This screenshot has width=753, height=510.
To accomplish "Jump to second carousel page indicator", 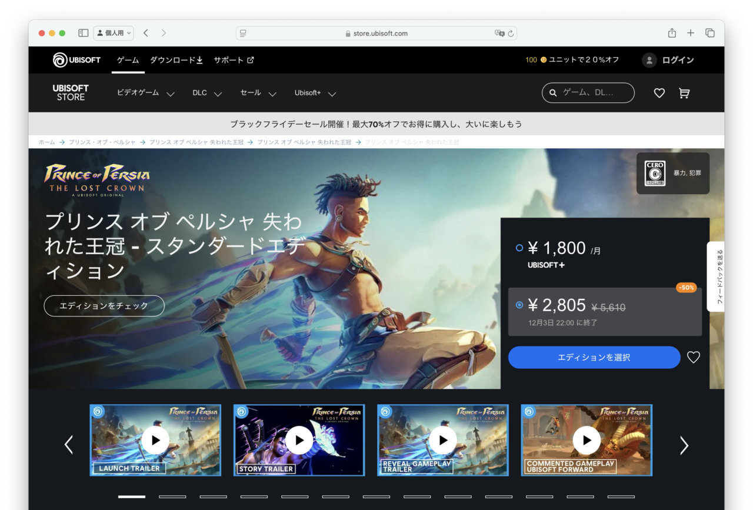I will pos(172,496).
